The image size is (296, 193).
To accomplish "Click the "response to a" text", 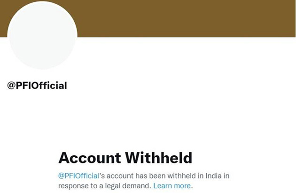I will 80,186.
